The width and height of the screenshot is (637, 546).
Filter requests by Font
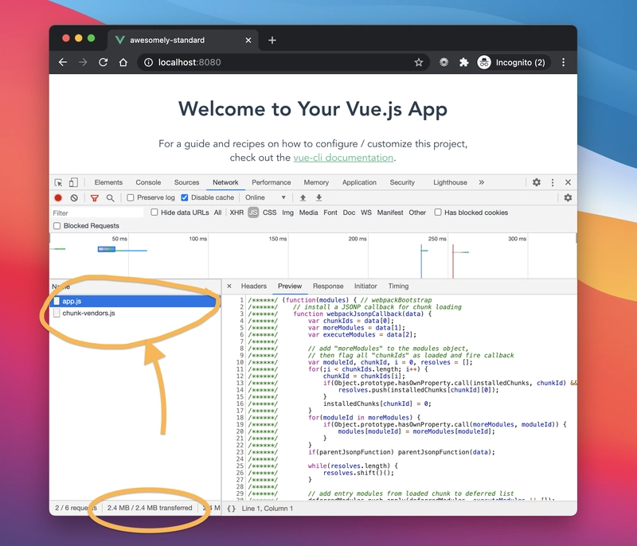330,213
